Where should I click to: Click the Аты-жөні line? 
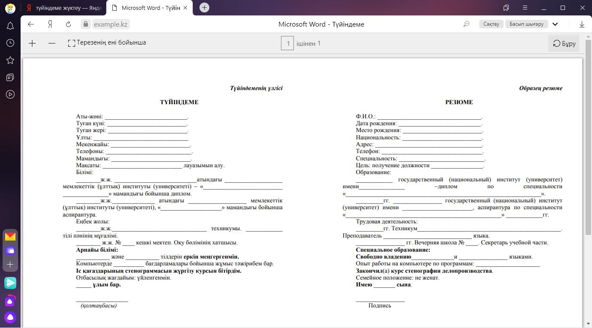click(x=133, y=117)
